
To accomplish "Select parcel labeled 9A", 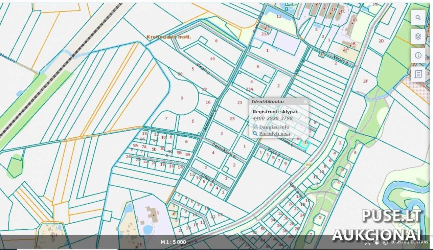I will point(136,145).
